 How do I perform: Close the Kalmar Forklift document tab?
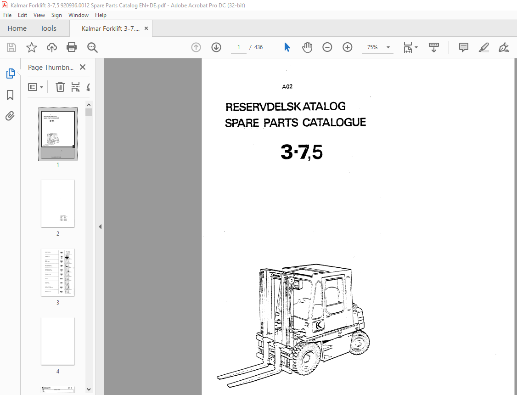(x=146, y=28)
